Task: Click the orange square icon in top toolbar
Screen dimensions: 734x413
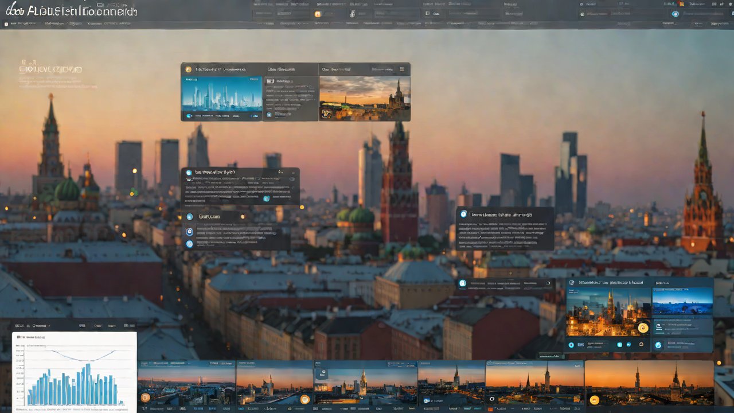Action: 318,14
